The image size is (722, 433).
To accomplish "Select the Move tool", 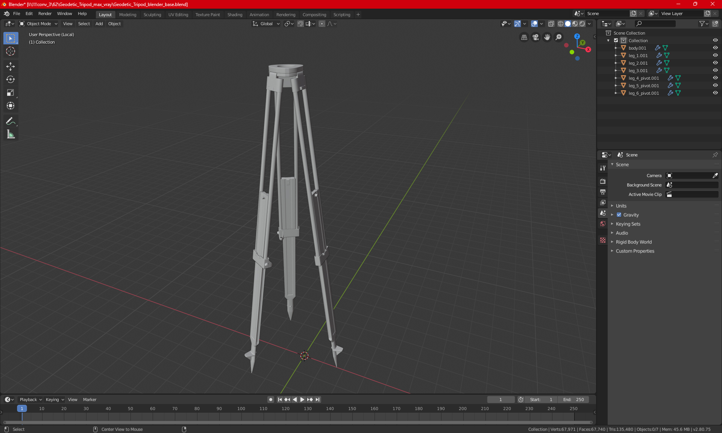I will coord(11,67).
